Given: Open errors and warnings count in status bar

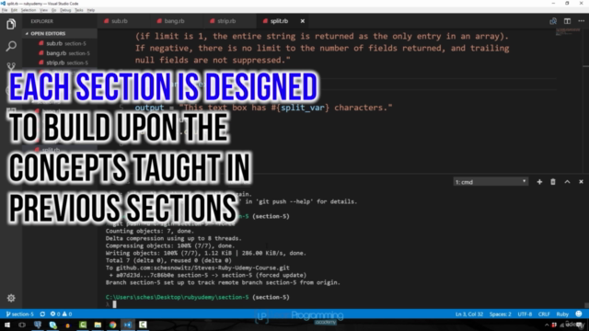Looking at the screenshot, I should coord(61,314).
